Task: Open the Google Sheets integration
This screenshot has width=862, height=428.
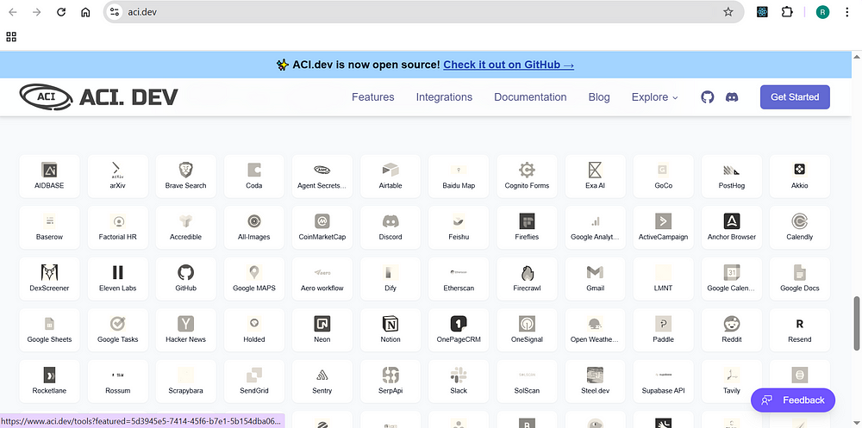Action: 49,330
